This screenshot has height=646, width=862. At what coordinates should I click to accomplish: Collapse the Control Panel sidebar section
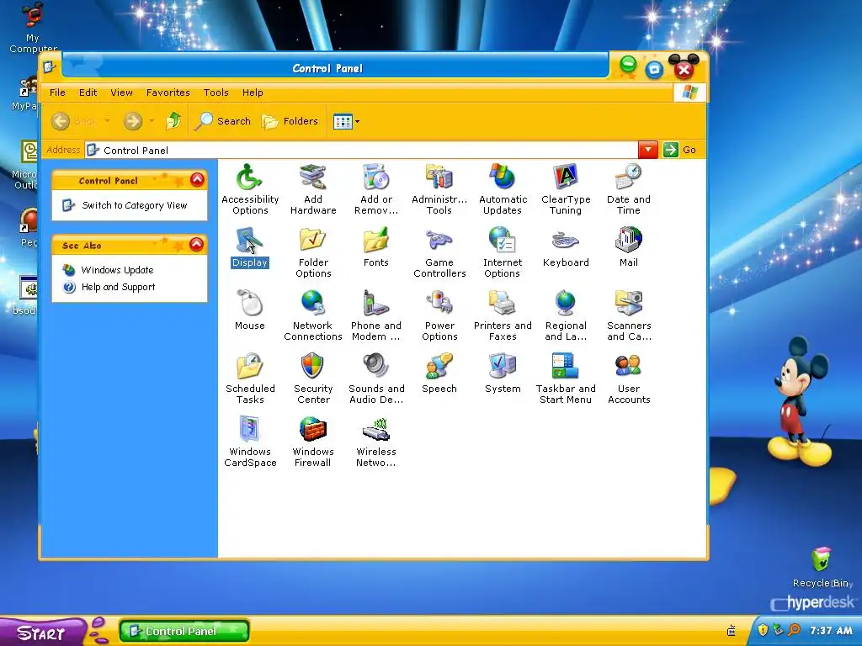pos(197,180)
